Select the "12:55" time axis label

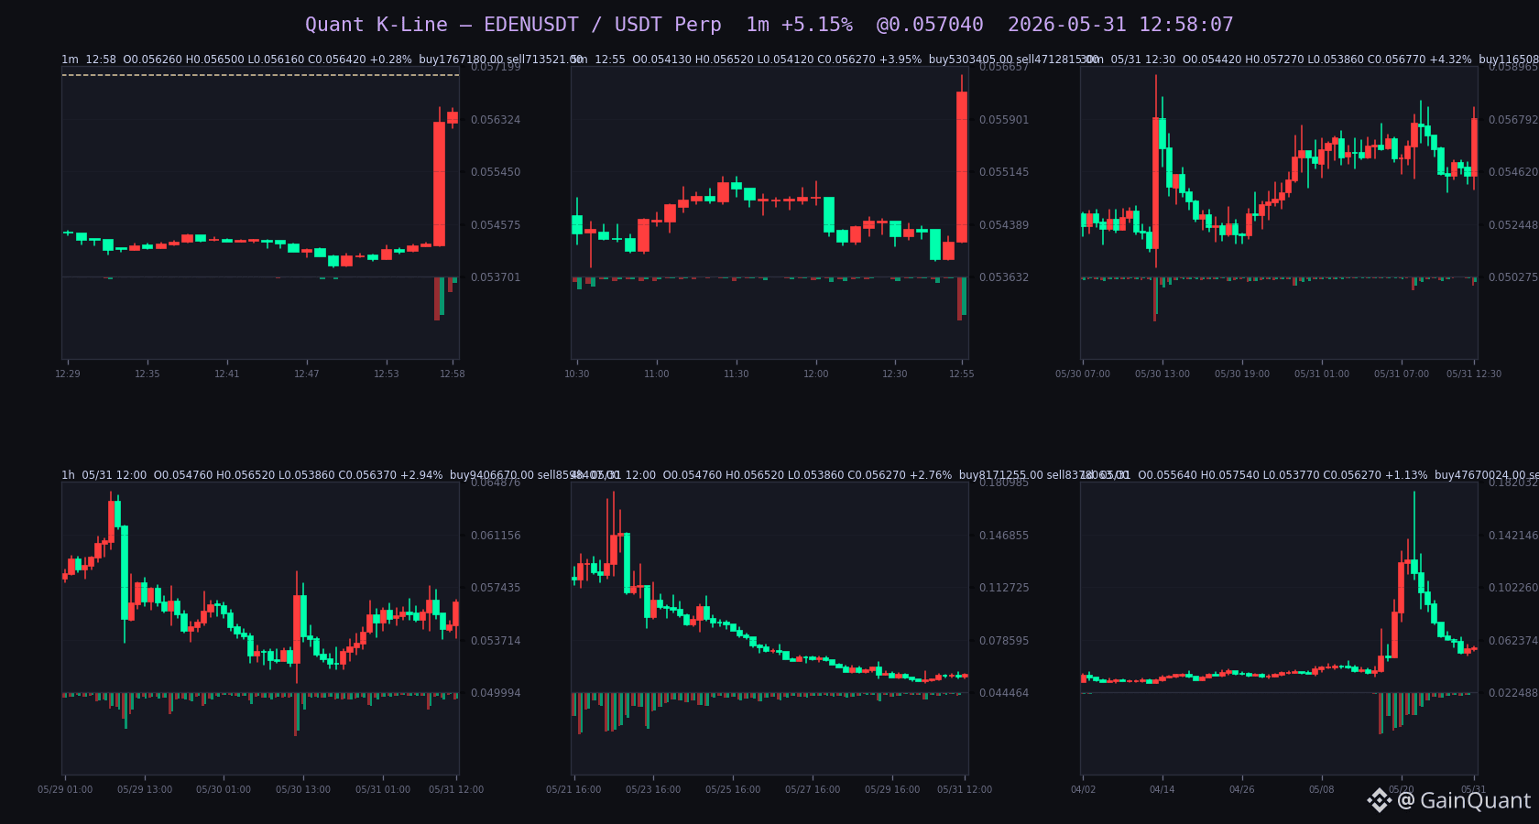coord(962,374)
